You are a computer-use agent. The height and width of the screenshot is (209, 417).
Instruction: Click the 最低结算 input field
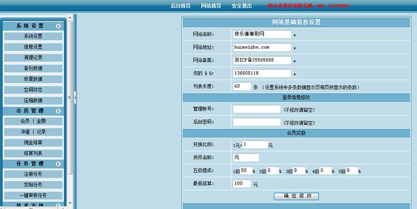click(x=242, y=183)
